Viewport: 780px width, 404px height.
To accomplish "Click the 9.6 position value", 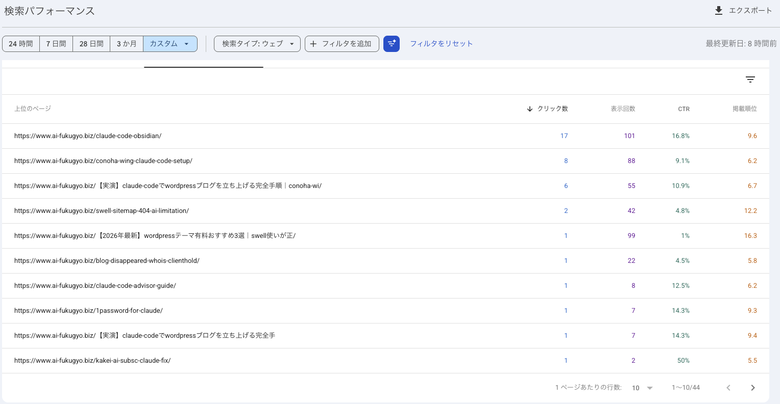I will click(x=752, y=136).
